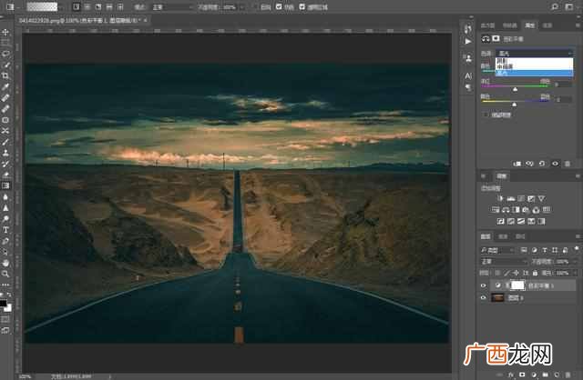Select the Gradient tool in toolbar
The height and width of the screenshot is (380, 583).
pyautogui.click(x=5, y=185)
